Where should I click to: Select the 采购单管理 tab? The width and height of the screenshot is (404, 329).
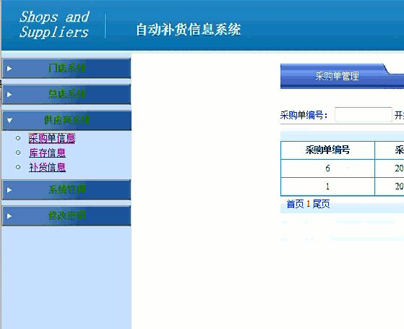[337, 76]
